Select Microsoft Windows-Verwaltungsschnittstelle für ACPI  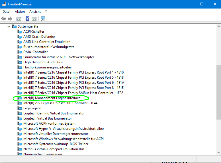coord(64,139)
